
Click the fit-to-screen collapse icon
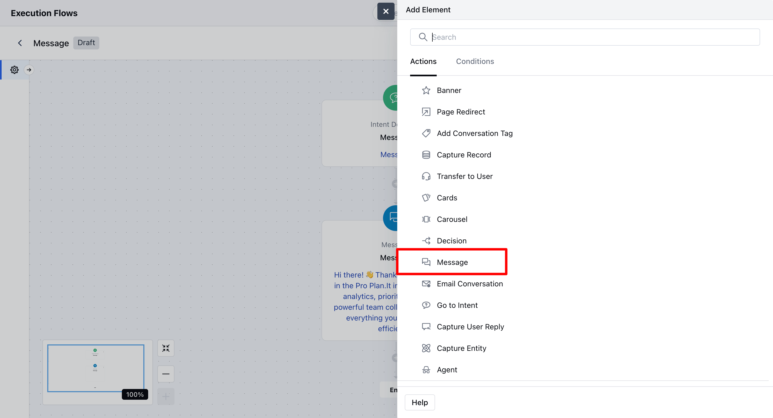click(166, 348)
